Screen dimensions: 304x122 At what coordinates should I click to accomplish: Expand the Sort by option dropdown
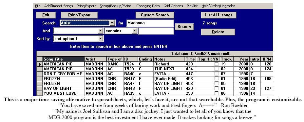pyautogui.click(x=100, y=39)
